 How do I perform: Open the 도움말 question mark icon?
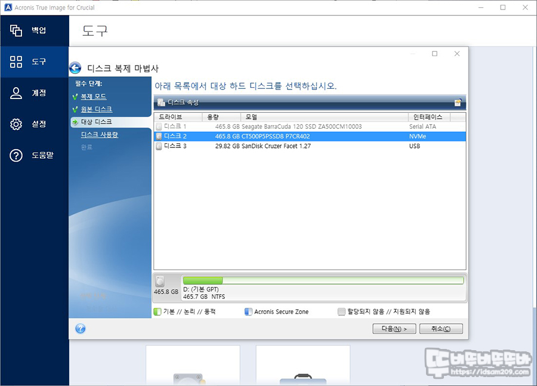[16, 156]
